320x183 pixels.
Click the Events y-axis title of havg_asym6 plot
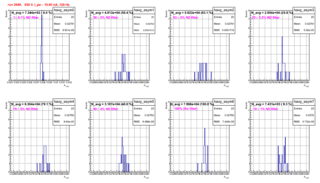point(166,105)
